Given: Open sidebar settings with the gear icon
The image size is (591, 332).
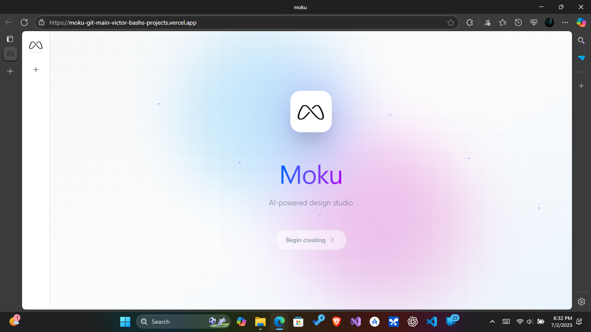Looking at the screenshot, I should (581, 301).
